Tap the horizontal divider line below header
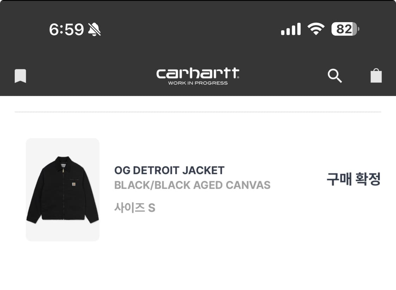 click(x=198, y=112)
